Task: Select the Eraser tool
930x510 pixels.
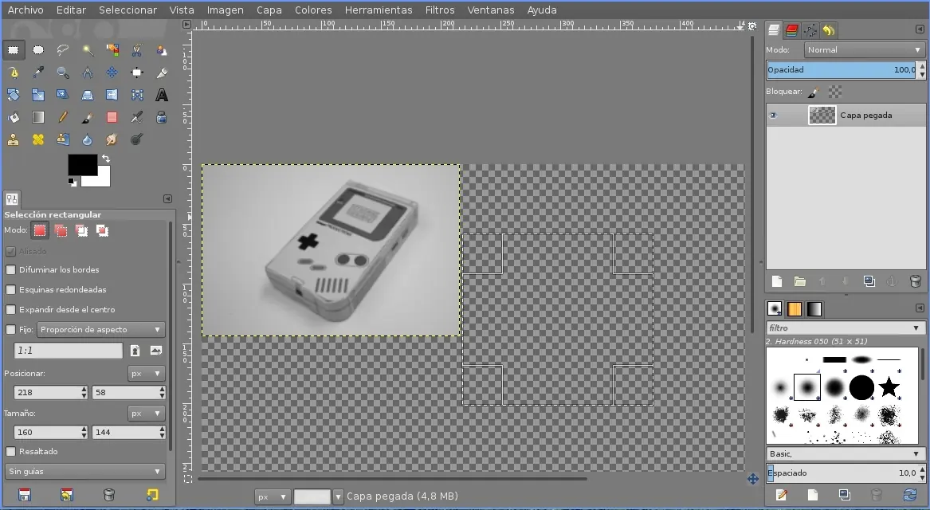Action: coord(112,116)
